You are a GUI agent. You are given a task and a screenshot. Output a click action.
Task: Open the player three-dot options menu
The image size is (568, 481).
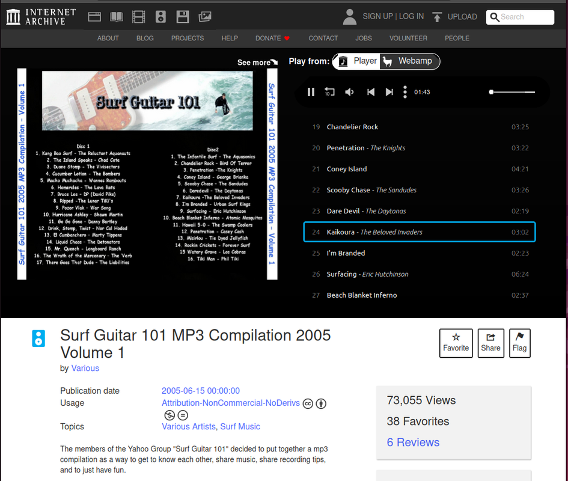[405, 92]
